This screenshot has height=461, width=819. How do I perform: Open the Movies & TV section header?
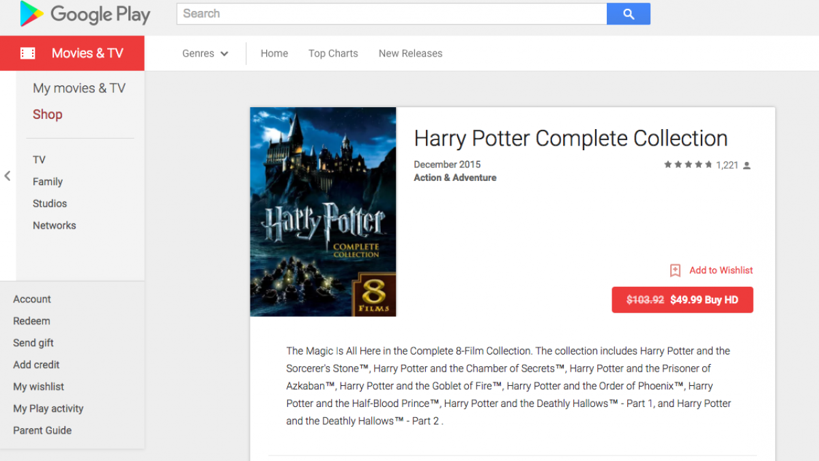[72, 53]
